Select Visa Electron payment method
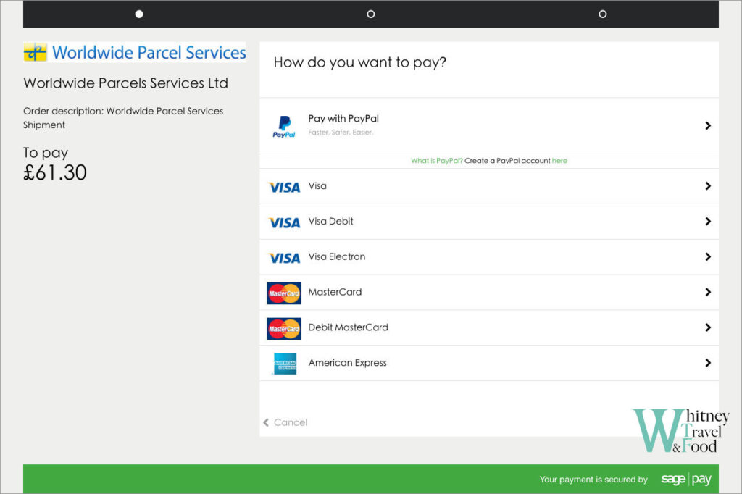 click(489, 257)
